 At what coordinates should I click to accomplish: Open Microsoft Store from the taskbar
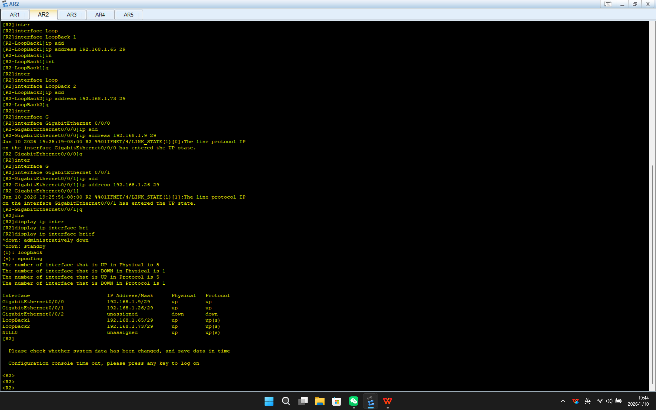pyautogui.click(x=337, y=401)
